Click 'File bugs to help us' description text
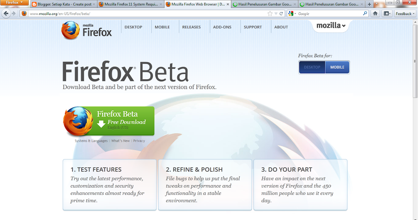Screen dimensions: 419x220 tap(203, 189)
